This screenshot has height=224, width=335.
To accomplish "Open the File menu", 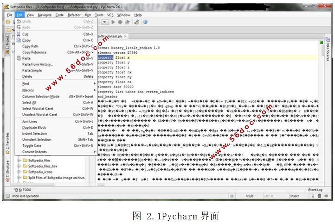I will click(x=10, y=15).
